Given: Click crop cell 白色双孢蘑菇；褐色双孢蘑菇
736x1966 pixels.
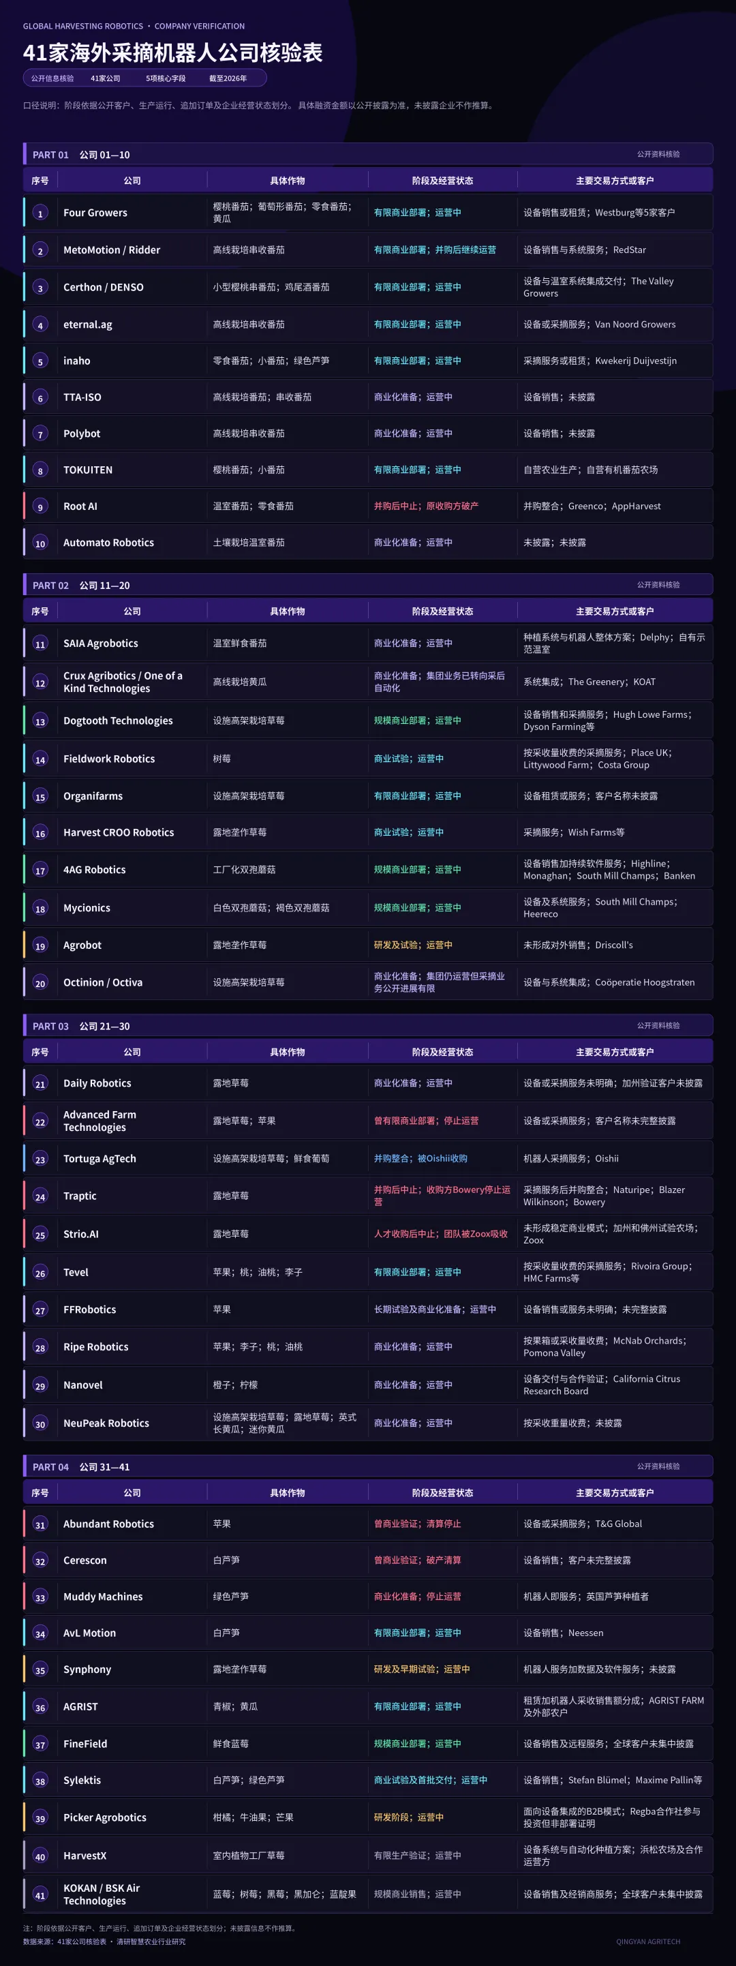Looking at the screenshot, I should coord(271,907).
